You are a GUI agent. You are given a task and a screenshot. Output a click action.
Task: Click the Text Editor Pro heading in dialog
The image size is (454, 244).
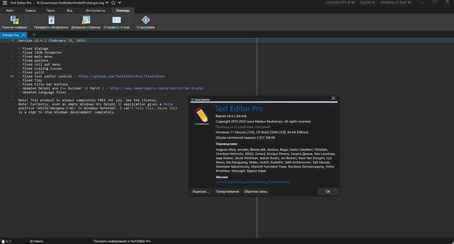tap(239, 109)
